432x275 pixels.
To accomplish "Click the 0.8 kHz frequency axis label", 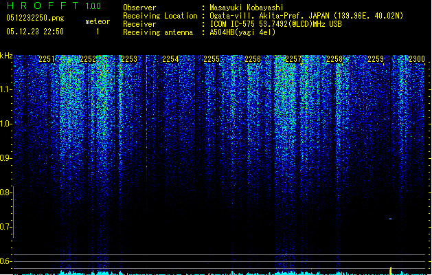I will 5,192.
